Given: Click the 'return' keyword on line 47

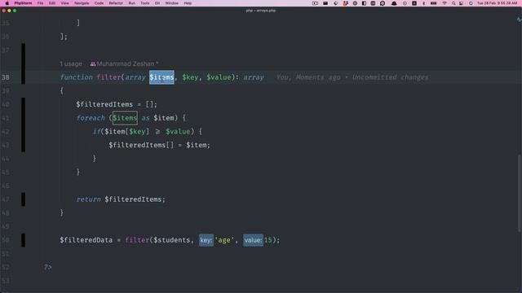Looking at the screenshot, I should tap(89, 199).
